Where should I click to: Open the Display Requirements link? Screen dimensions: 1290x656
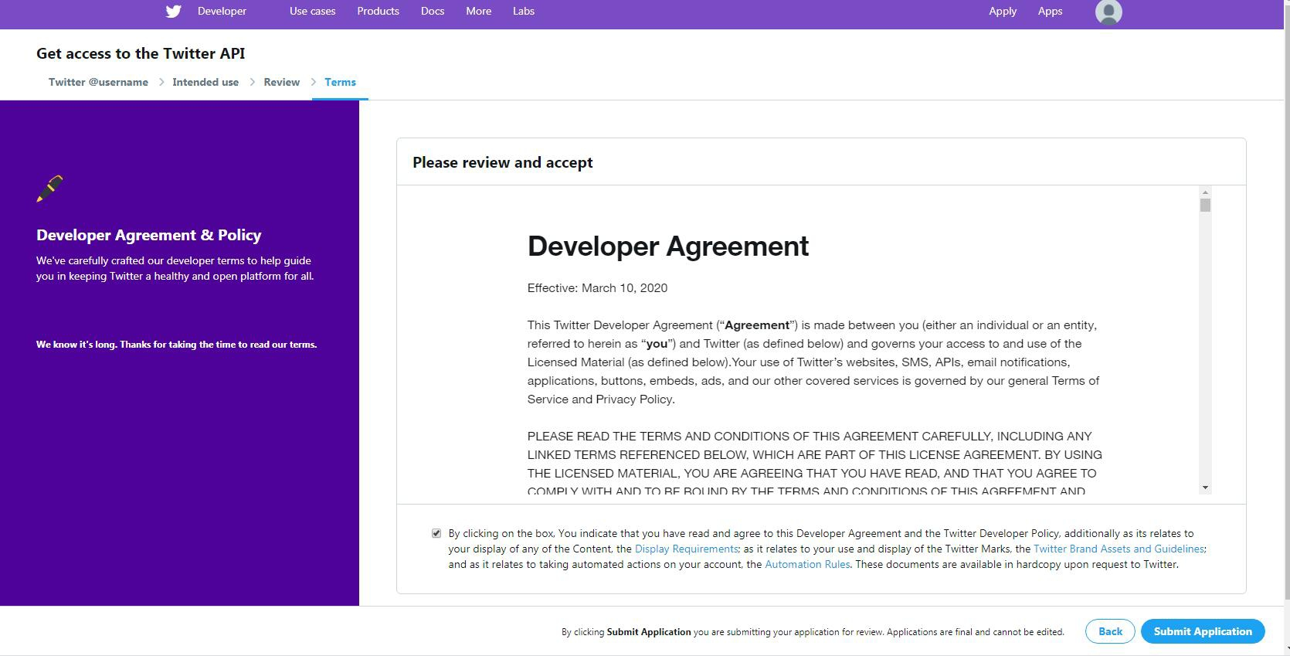[687, 549]
